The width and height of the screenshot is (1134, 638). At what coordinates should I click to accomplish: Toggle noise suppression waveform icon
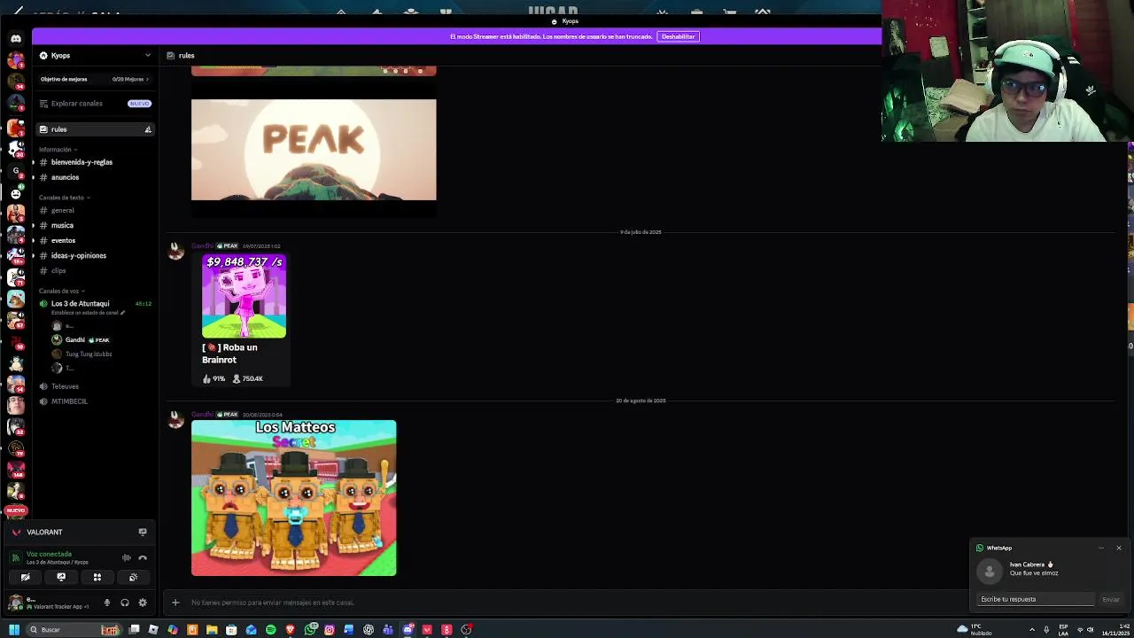point(126,557)
